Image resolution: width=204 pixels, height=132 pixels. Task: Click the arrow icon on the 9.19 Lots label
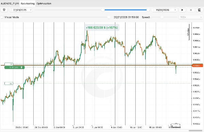coord(21,67)
